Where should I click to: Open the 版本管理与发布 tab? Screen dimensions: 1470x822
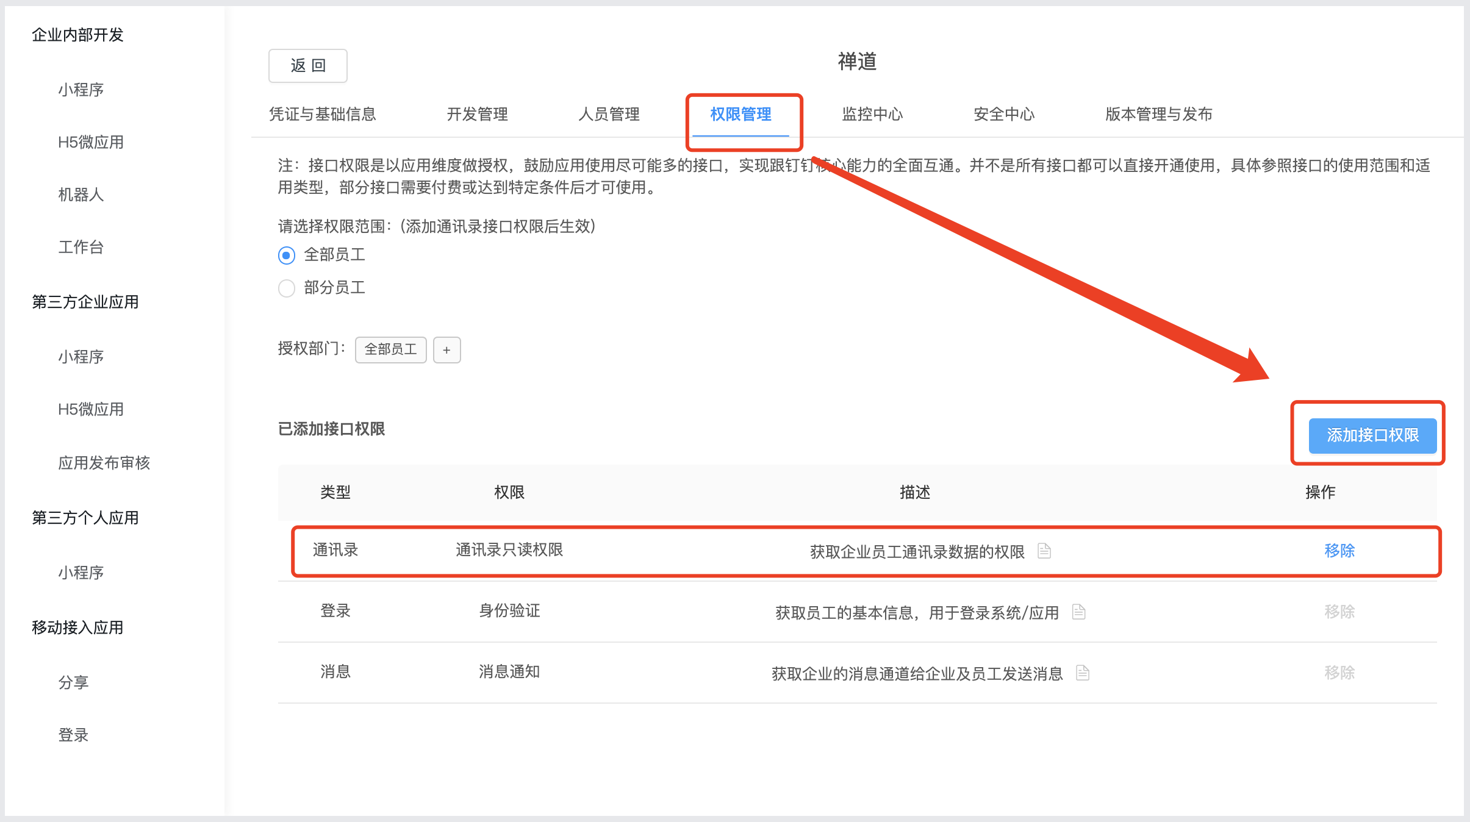point(1158,114)
